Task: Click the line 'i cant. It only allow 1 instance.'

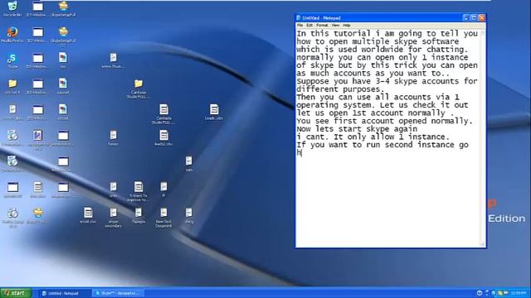Action: click(373, 137)
